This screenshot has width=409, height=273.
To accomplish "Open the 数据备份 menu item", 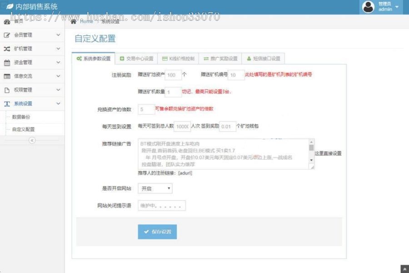I will click(20, 116).
